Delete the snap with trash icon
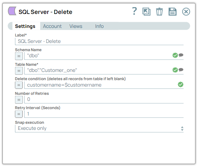 [159, 11]
